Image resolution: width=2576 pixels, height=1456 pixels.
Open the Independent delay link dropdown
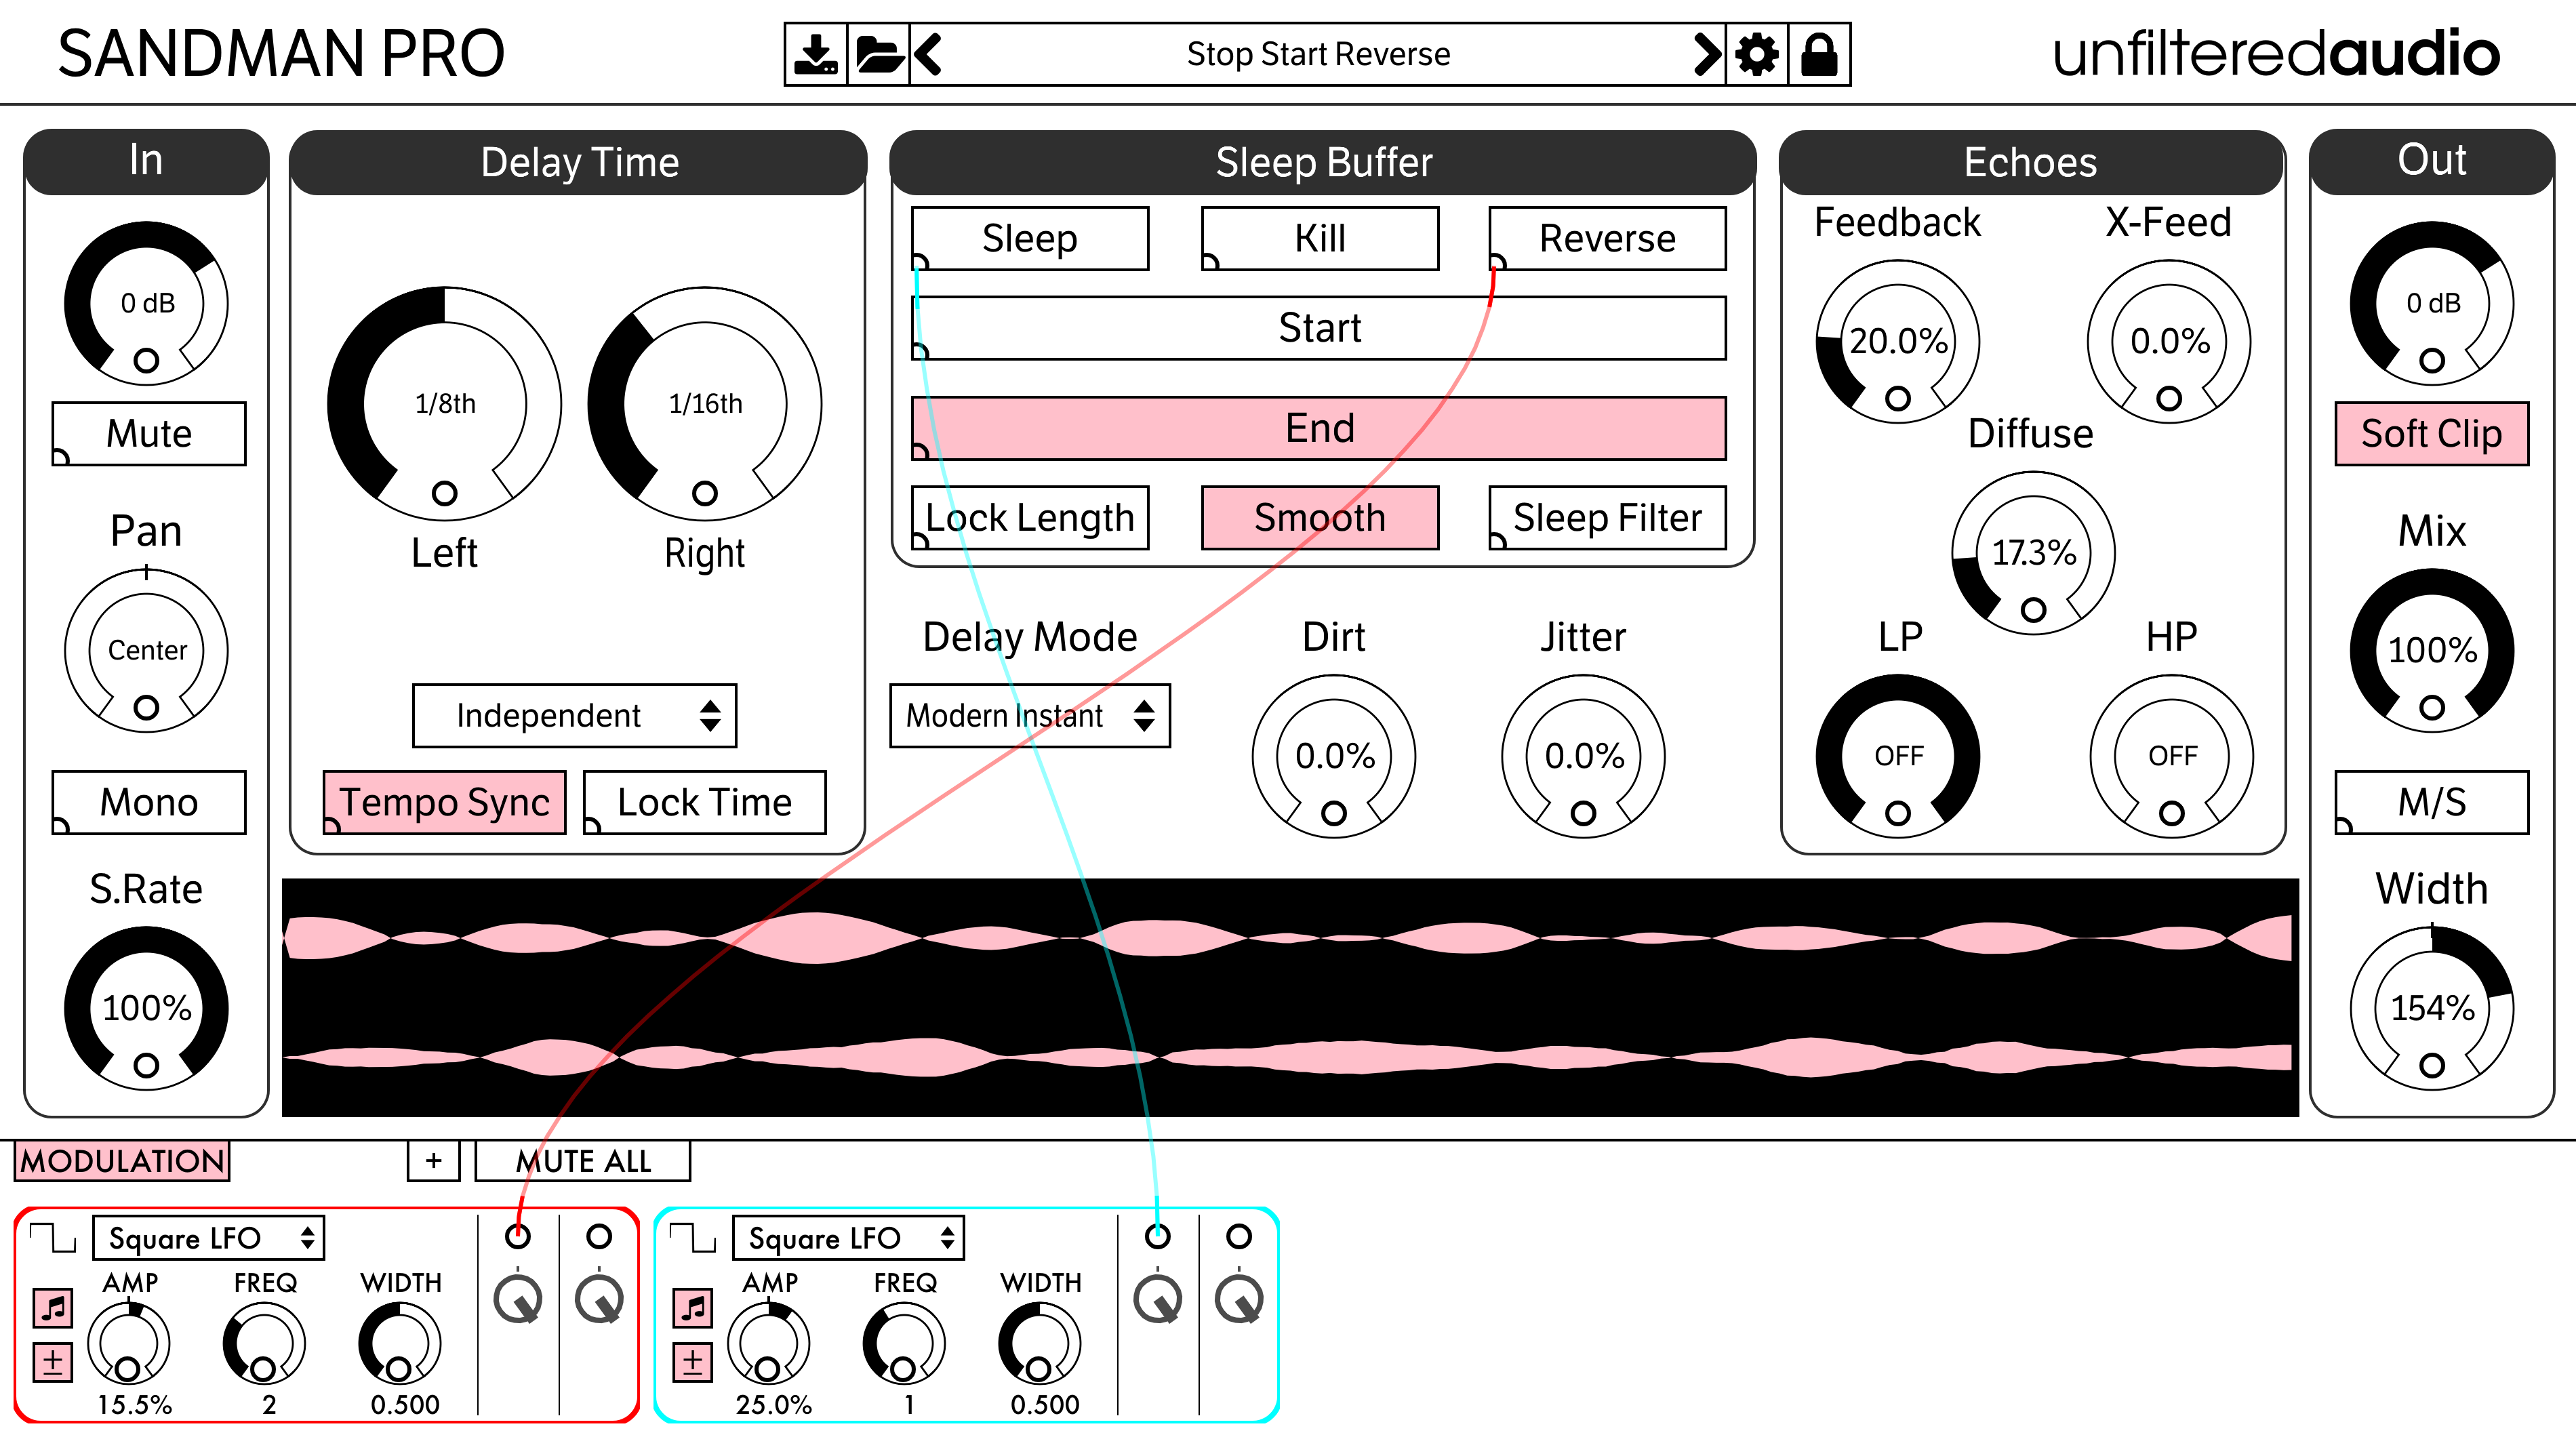click(575, 716)
